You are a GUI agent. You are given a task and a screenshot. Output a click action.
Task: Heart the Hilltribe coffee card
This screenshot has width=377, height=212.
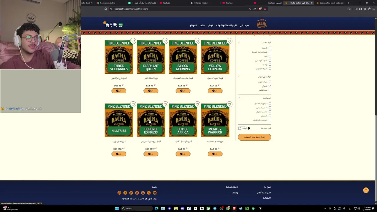click(x=133, y=105)
